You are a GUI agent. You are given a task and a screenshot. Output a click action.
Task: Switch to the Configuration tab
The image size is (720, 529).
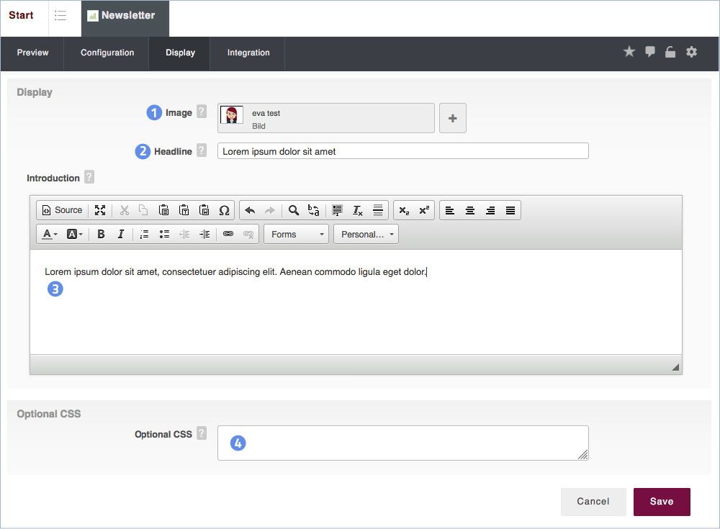tap(107, 53)
